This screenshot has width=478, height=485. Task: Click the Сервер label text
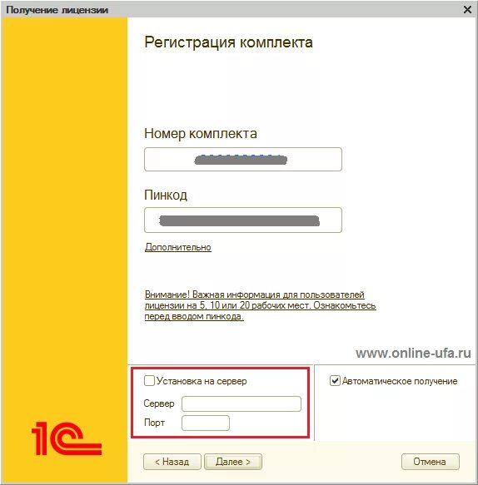159,403
